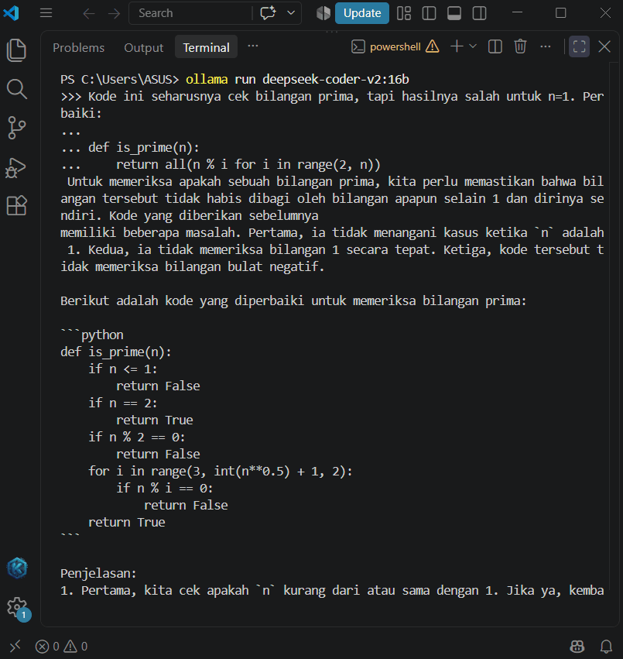The image size is (623, 659).
Task: Open the Customize Layout icon
Action: click(404, 13)
